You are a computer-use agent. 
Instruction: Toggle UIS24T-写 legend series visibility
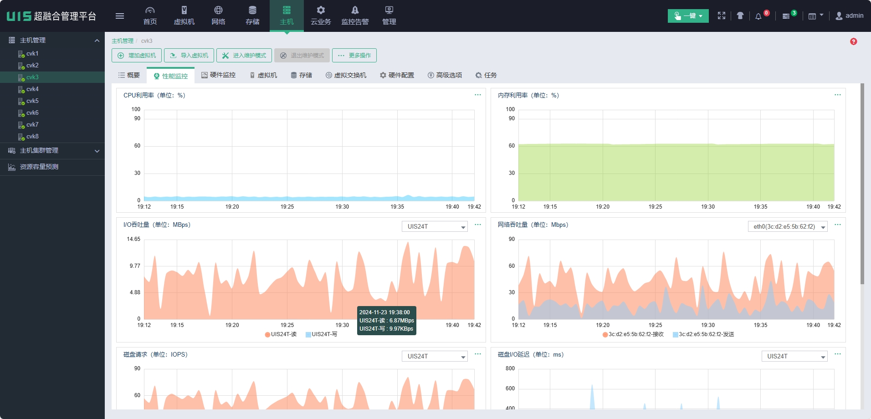tap(322, 334)
